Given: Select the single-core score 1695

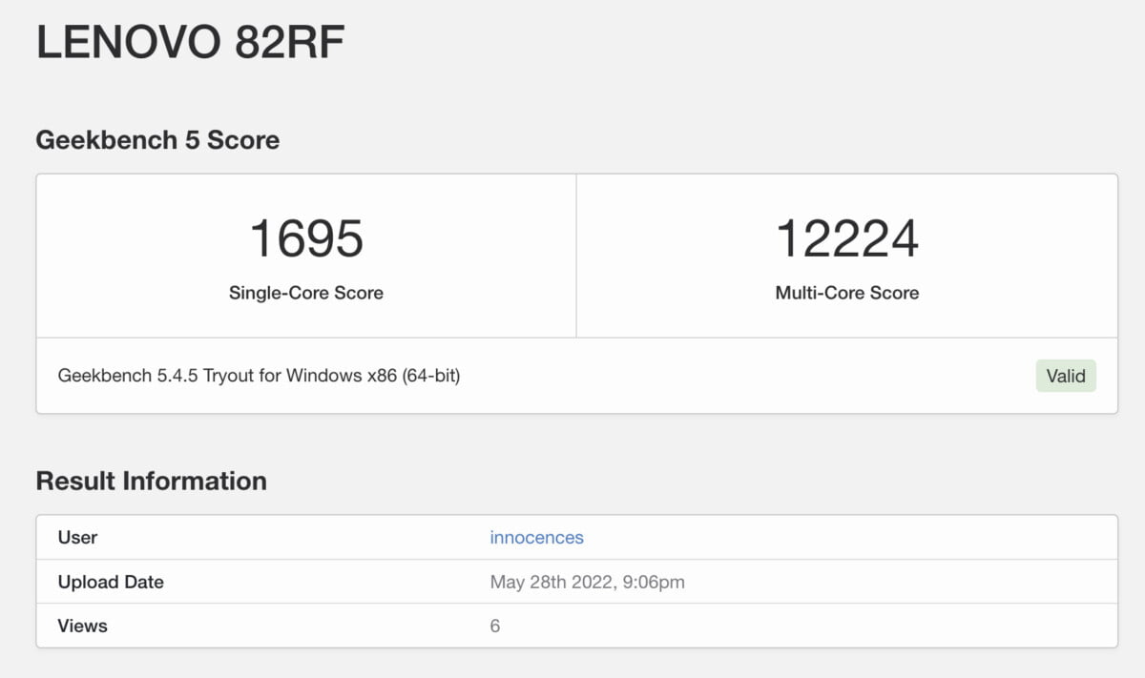Looking at the screenshot, I should (306, 238).
